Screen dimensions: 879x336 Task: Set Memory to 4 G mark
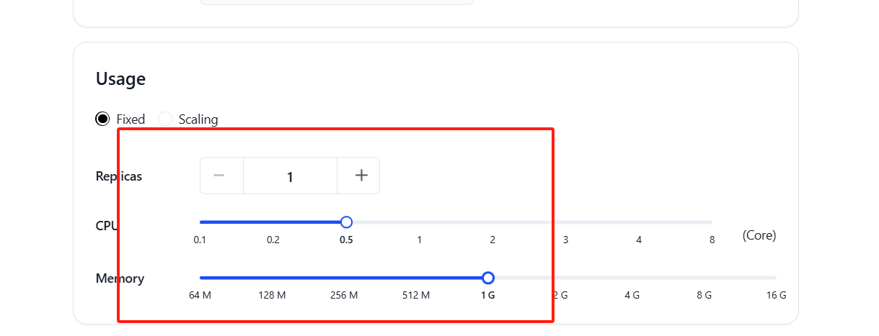[x=632, y=278]
